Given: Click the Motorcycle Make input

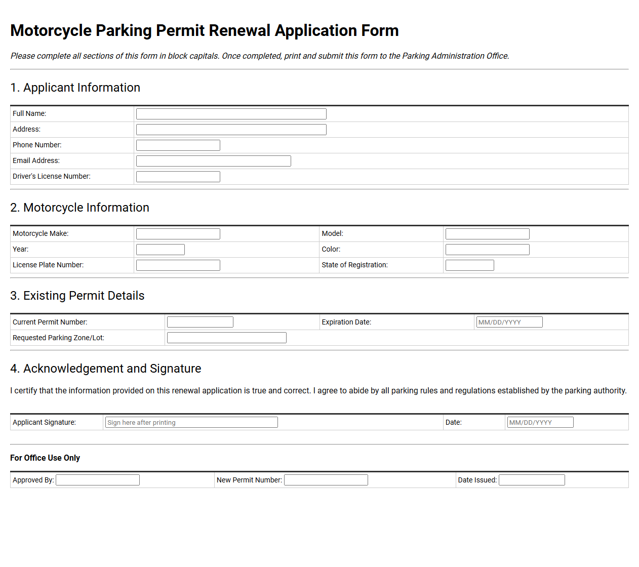Looking at the screenshot, I should [x=178, y=234].
